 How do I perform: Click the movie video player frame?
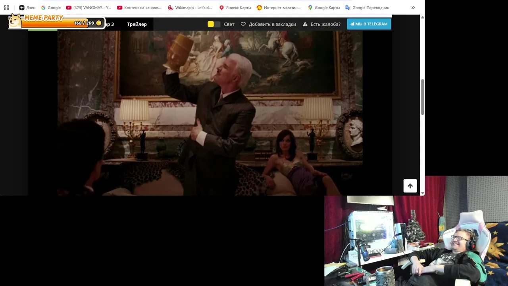click(x=210, y=113)
